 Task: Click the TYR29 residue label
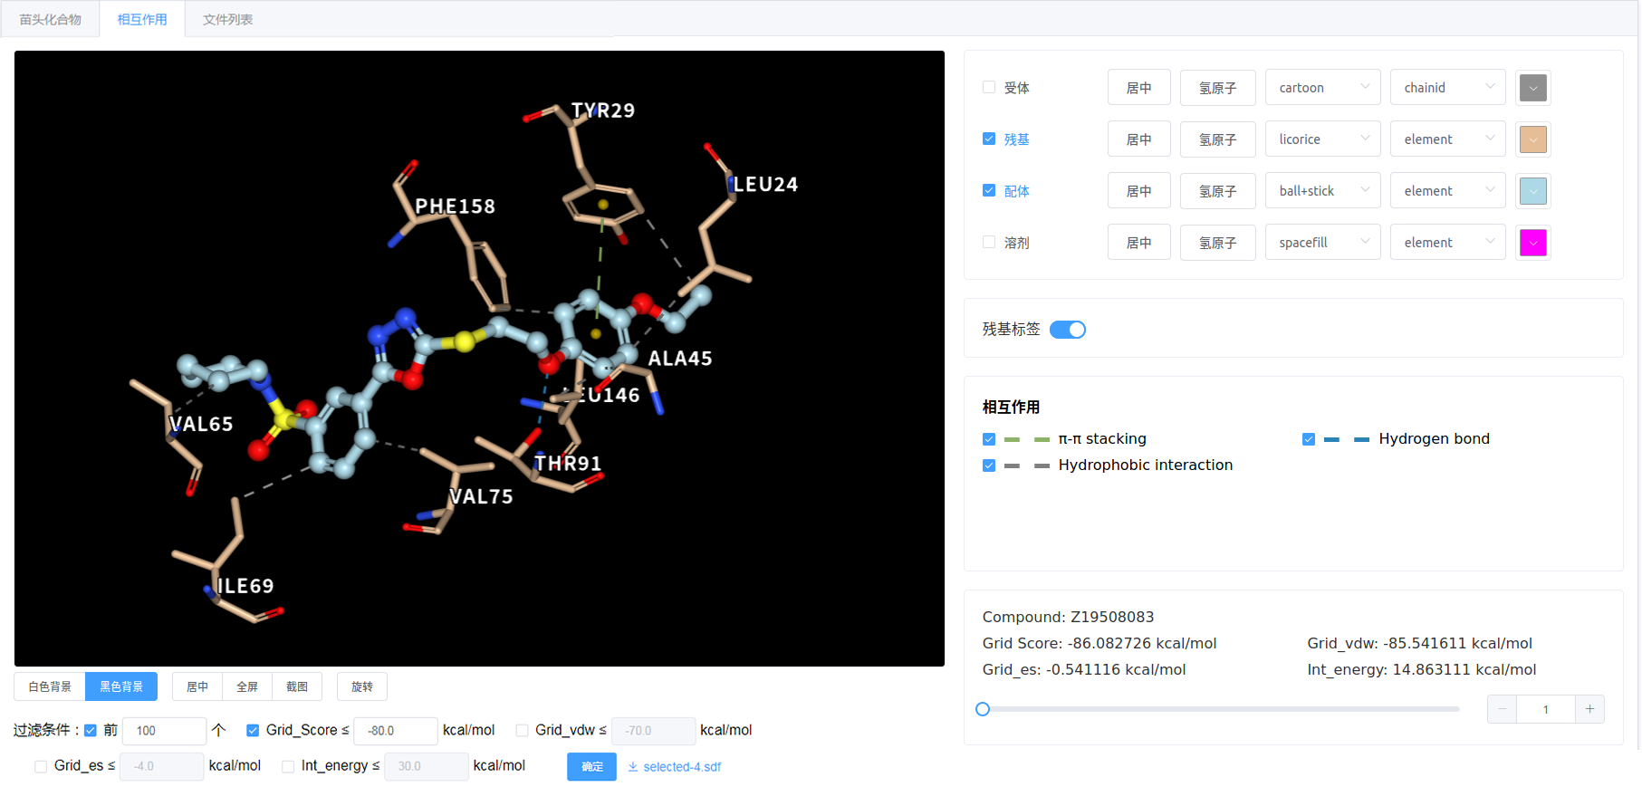tap(603, 110)
